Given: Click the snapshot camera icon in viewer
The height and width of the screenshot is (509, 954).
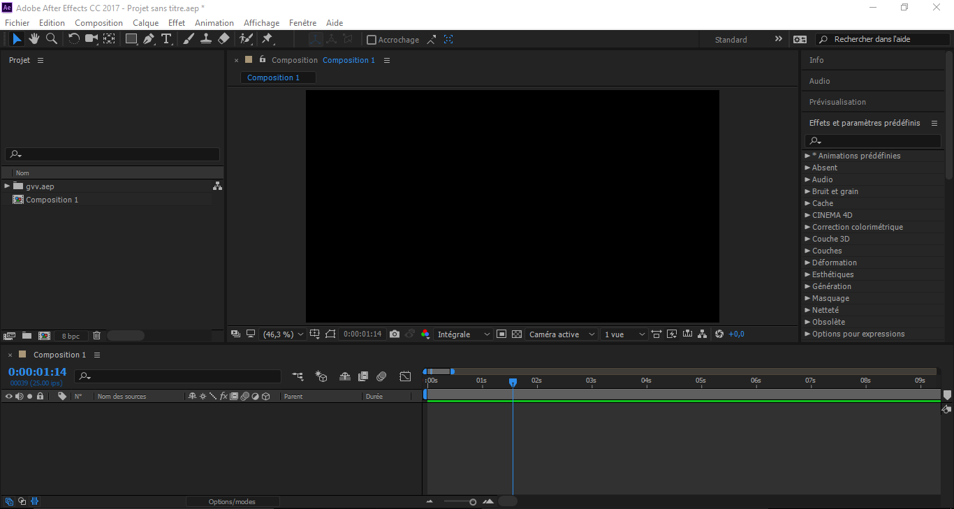Looking at the screenshot, I should 395,334.
